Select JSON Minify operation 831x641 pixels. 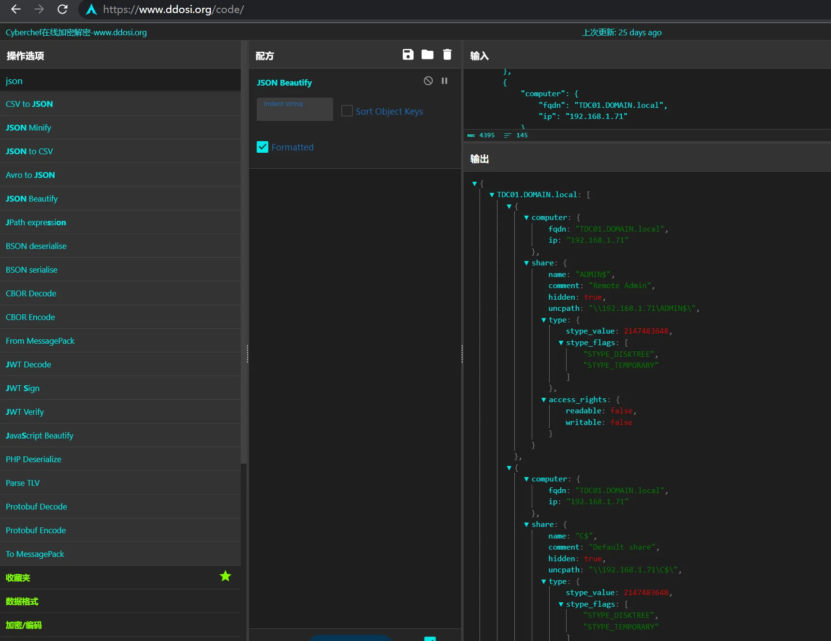click(x=120, y=128)
